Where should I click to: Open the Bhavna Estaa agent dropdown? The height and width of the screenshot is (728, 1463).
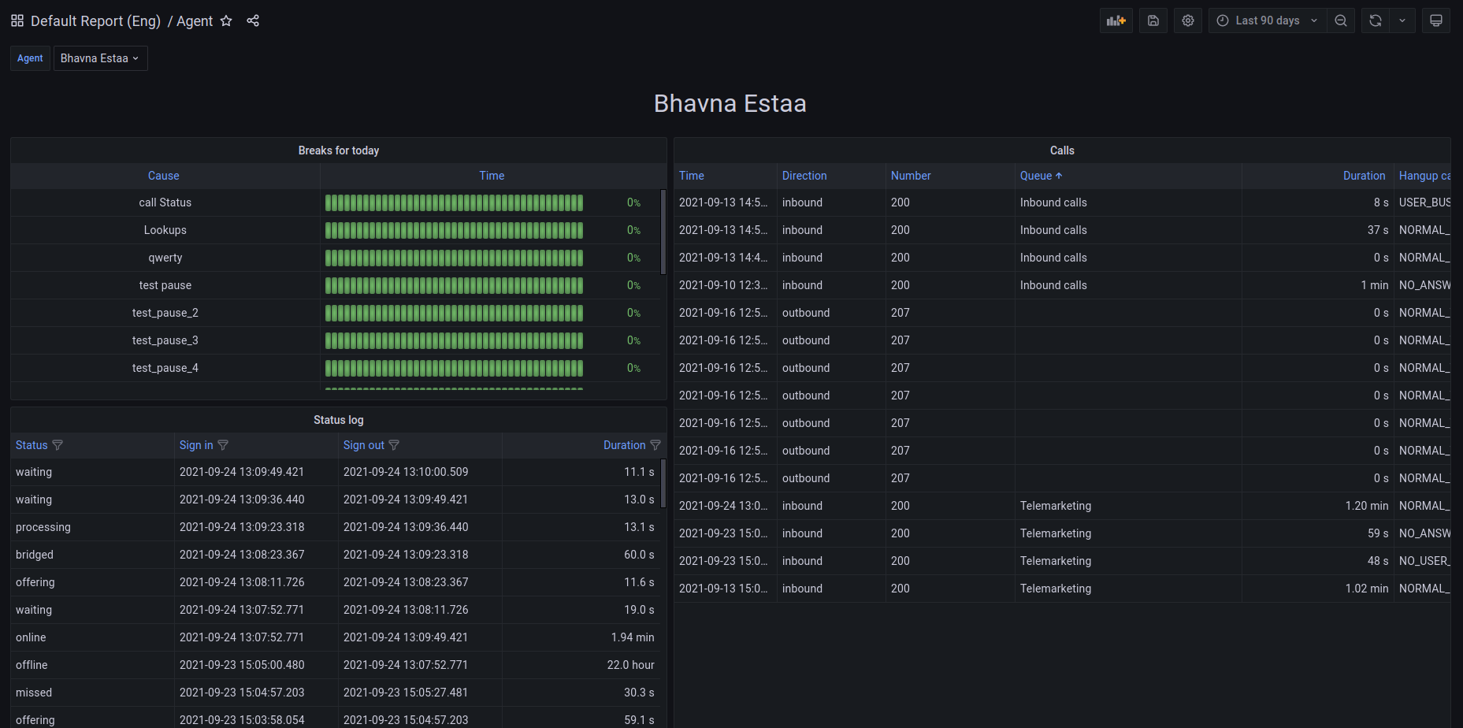point(100,58)
